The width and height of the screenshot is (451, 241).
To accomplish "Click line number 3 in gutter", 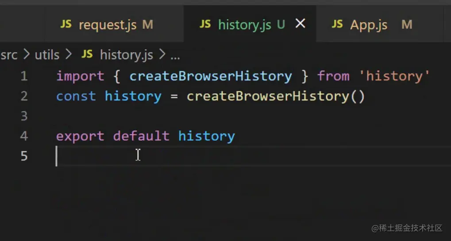I will point(24,116).
